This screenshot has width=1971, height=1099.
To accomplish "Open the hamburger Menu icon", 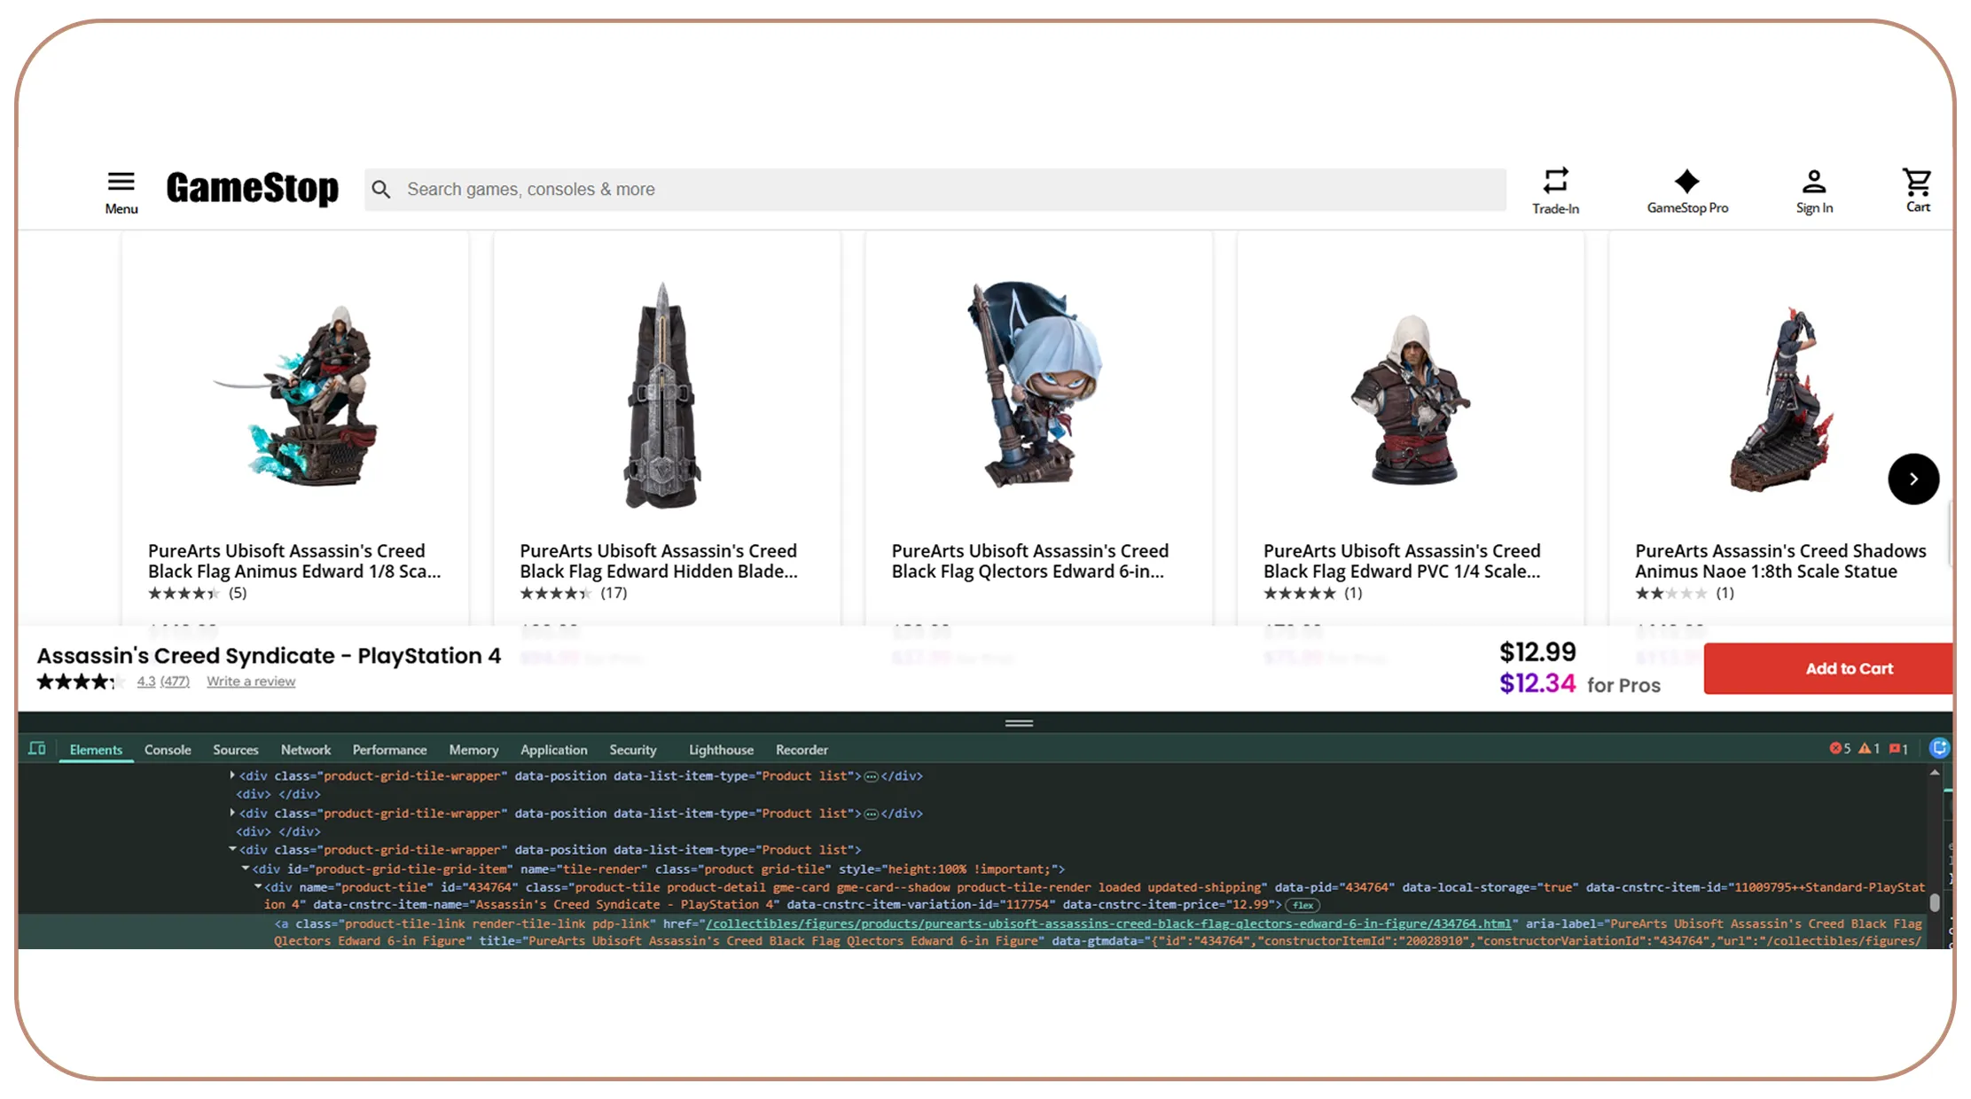I will [121, 182].
